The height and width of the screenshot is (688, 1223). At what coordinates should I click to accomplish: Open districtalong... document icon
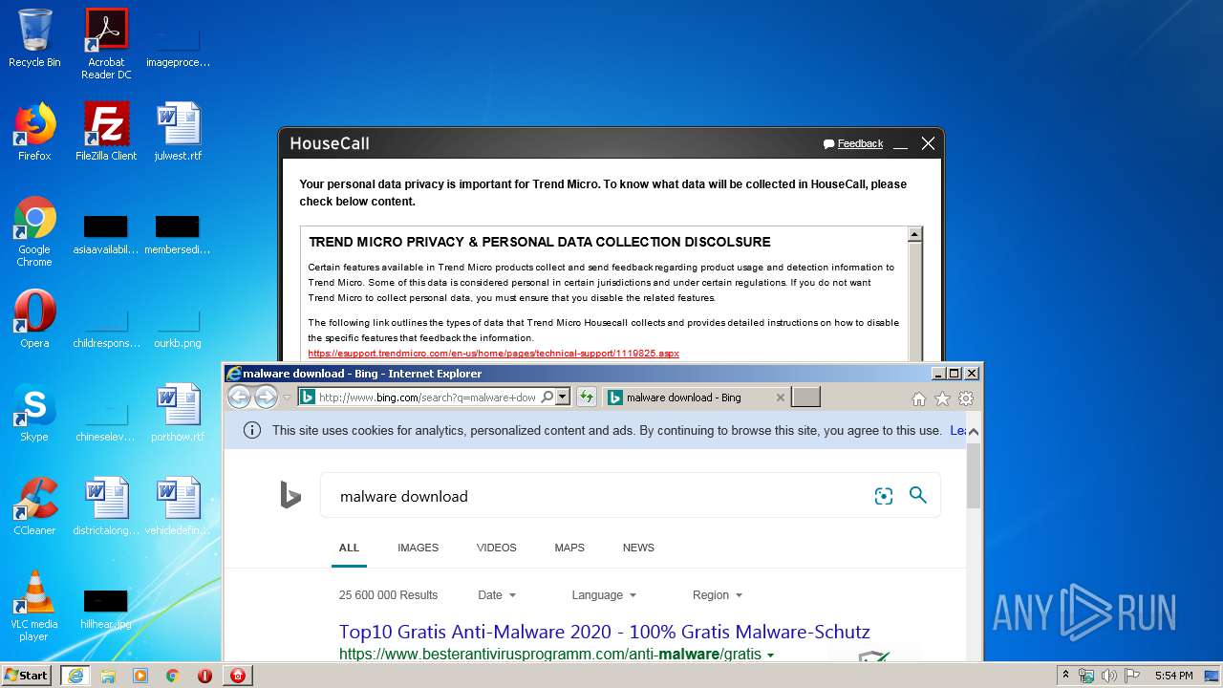click(x=106, y=506)
